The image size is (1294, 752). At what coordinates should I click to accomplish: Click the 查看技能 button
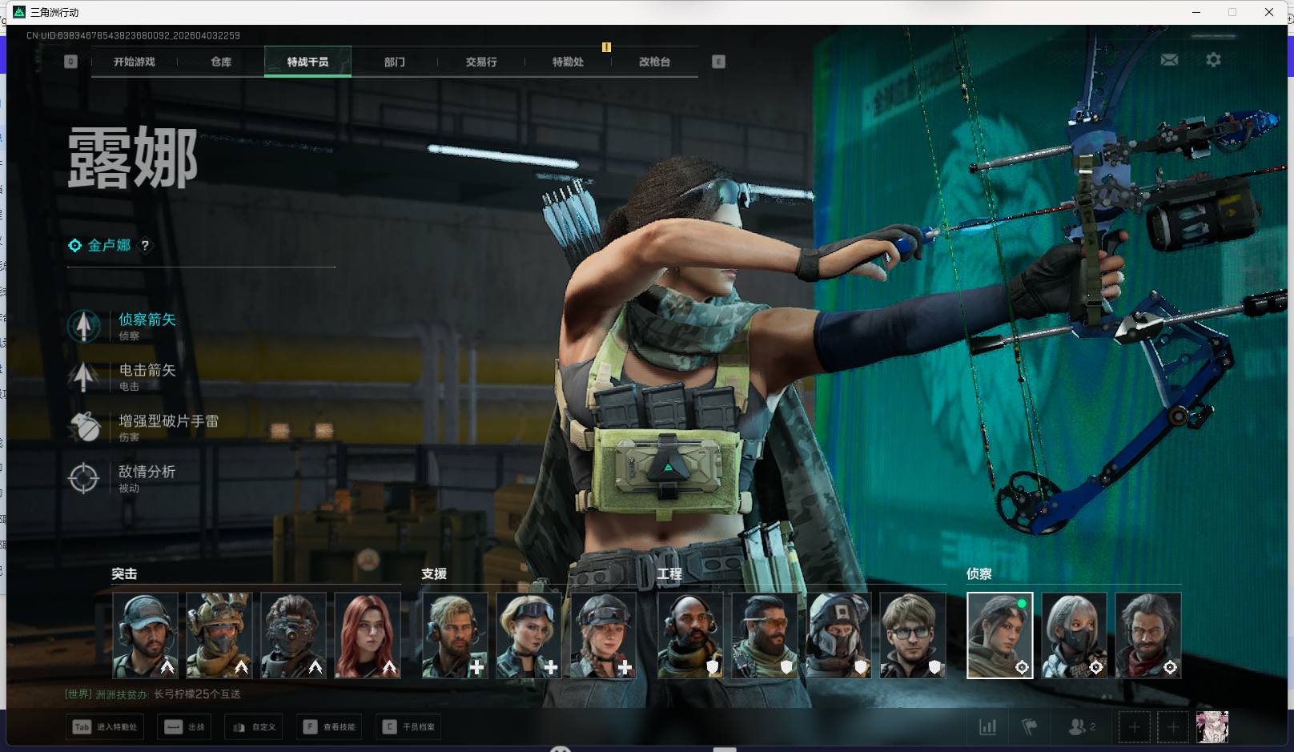[x=331, y=727]
